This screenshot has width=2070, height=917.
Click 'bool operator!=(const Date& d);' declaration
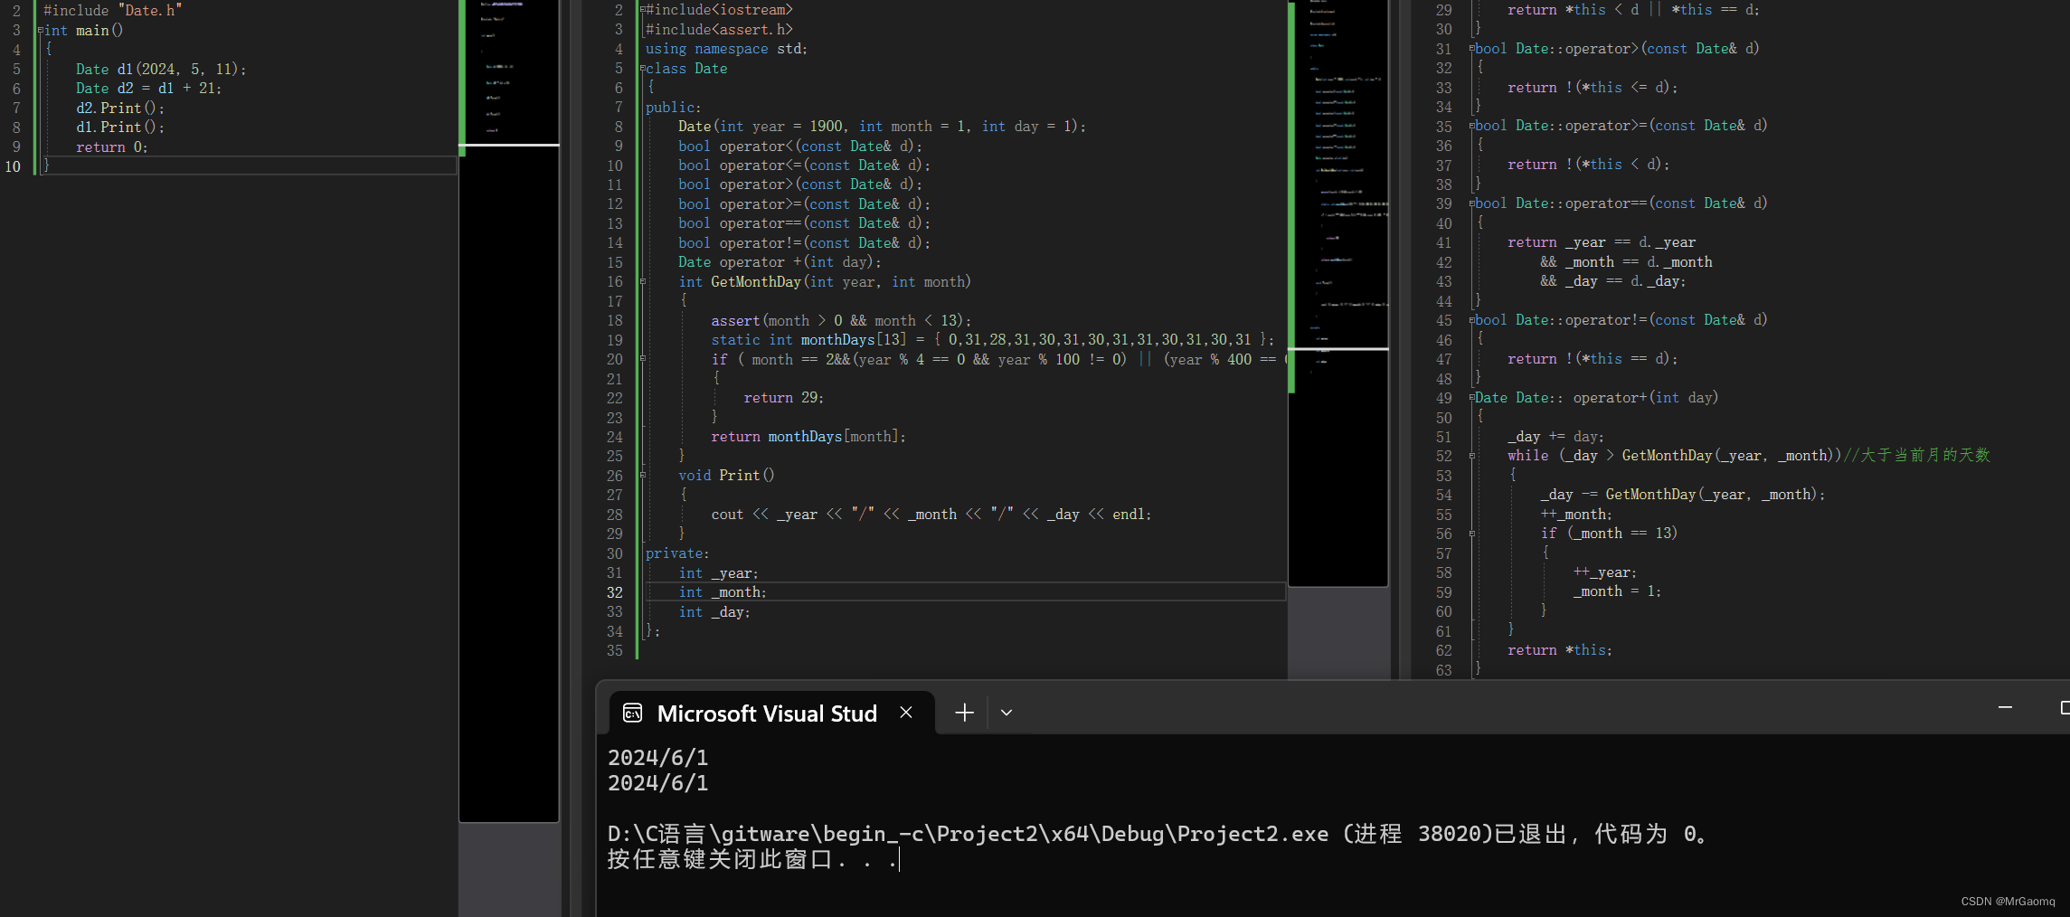tap(805, 243)
